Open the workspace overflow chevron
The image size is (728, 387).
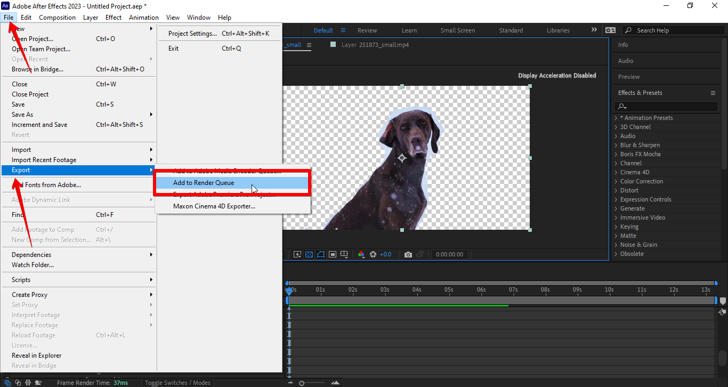(x=594, y=30)
